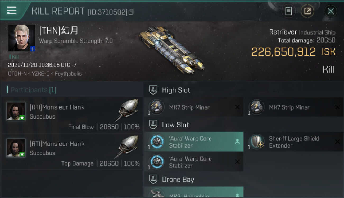This screenshot has width=344, height=198.
Task: Select highlighted 'Aura' Warp Core Stabilizer
Action: tap(194, 142)
